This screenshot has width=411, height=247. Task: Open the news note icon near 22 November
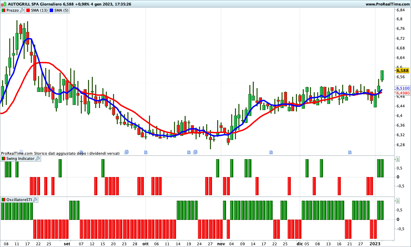click(x=271, y=152)
